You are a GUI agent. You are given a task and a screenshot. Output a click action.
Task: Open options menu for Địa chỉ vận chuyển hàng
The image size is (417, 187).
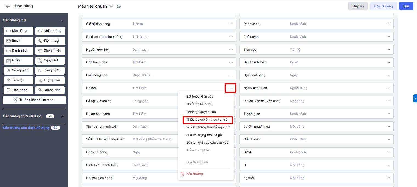(x=388, y=101)
